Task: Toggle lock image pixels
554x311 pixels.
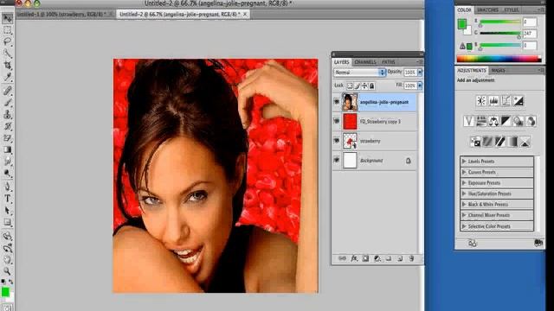Action: point(357,86)
